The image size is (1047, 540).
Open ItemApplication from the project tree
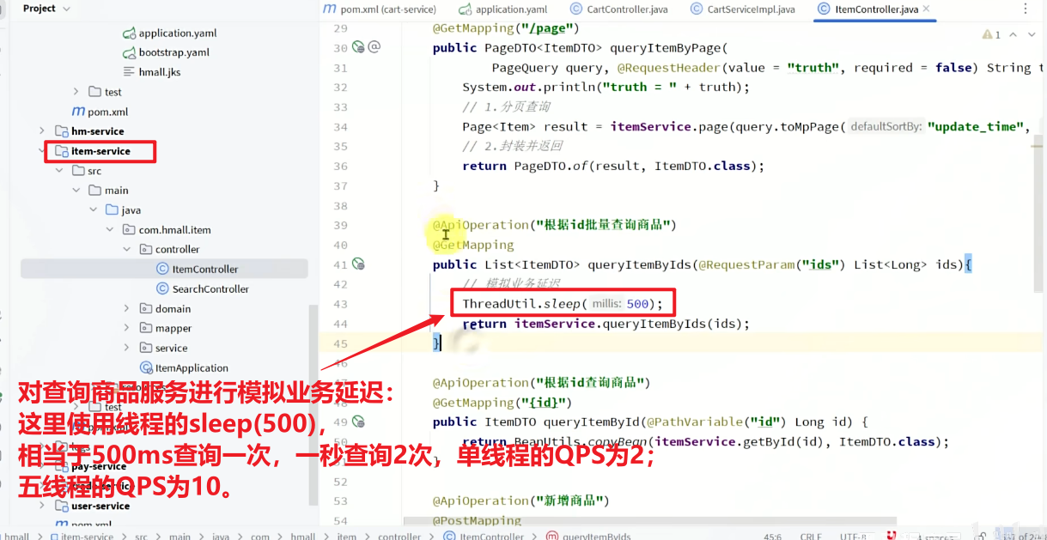[x=190, y=367]
